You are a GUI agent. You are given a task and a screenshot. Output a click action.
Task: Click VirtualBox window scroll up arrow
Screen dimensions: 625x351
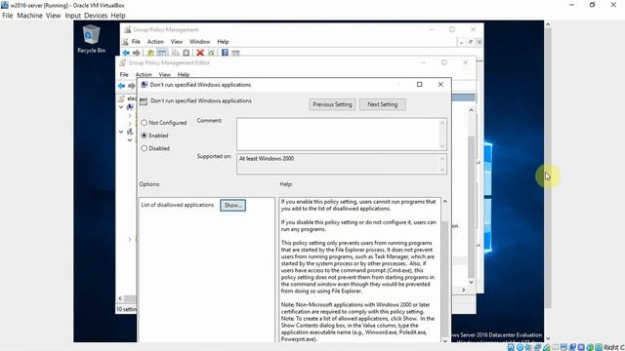pyautogui.click(x=548, y=24)
